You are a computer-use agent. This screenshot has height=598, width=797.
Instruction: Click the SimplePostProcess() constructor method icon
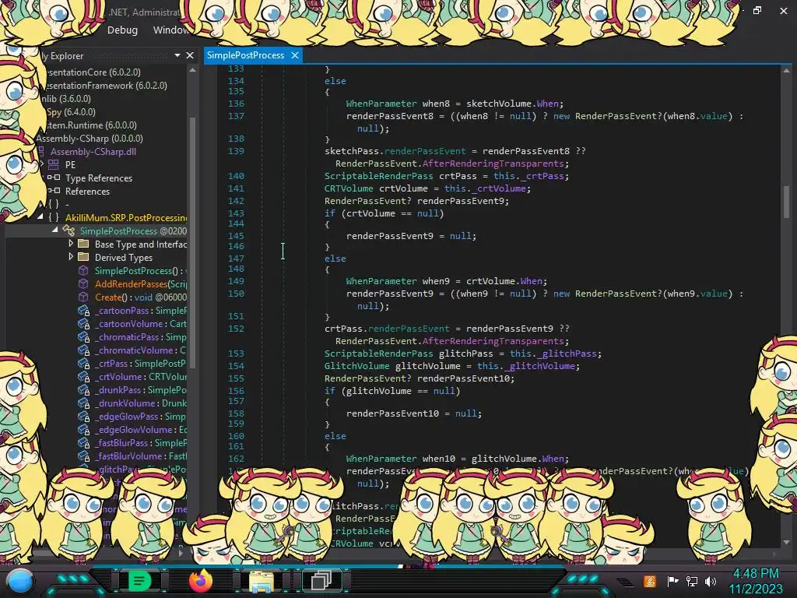[x=83, y=270]
